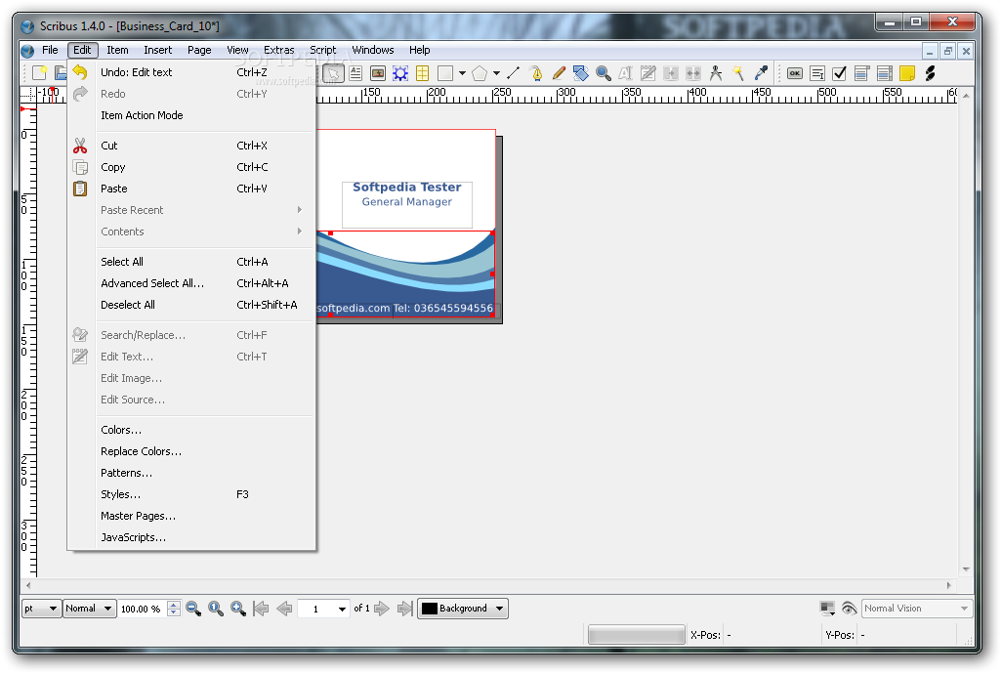Insert a PDF combo box
The width and height of the screenshot is (1002, 674).
[862, 73]
